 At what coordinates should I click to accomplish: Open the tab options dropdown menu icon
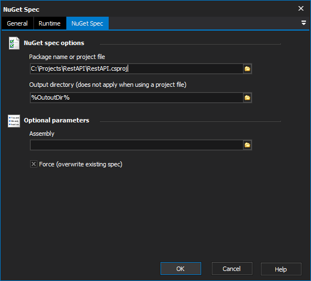click(303, 23)
